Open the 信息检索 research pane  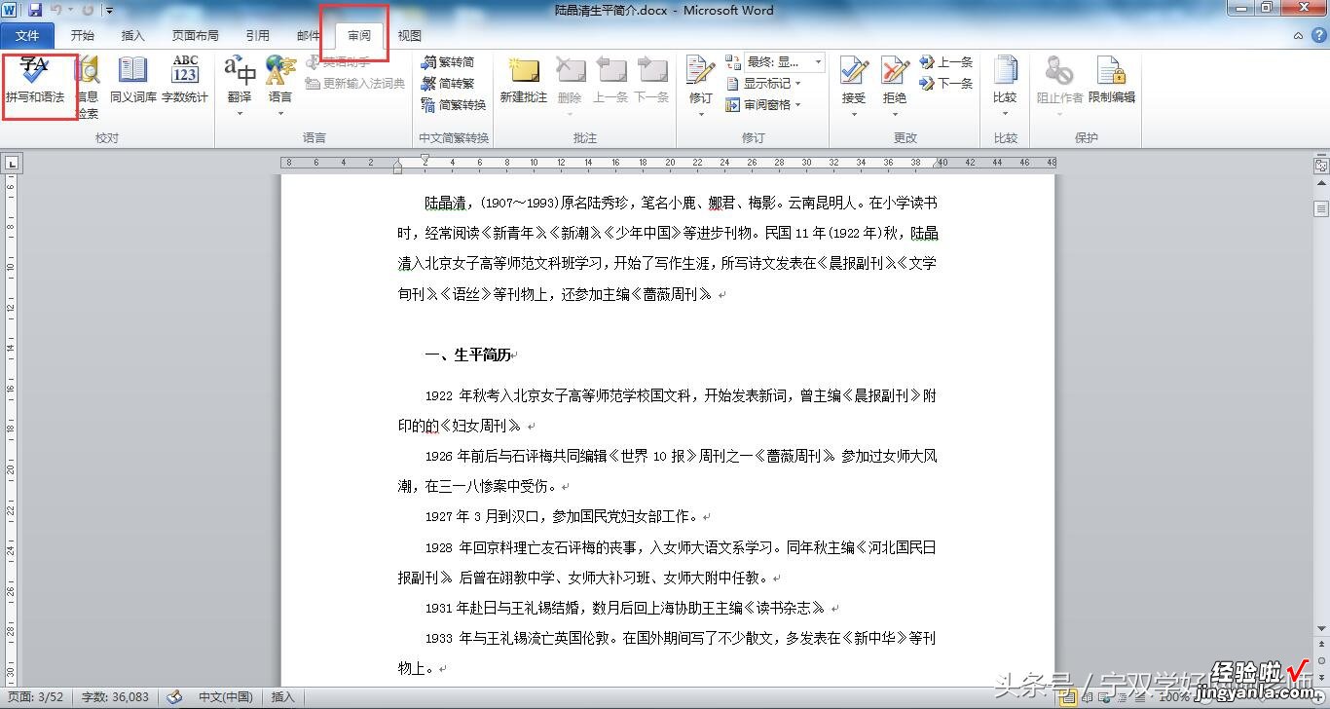[87, 86]
